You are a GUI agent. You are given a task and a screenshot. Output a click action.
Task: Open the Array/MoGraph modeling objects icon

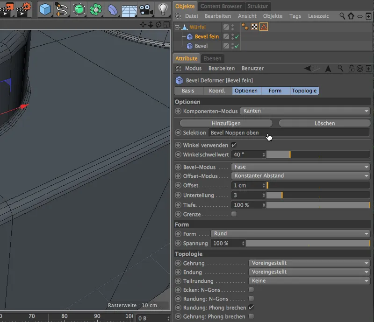pos(96,9)
